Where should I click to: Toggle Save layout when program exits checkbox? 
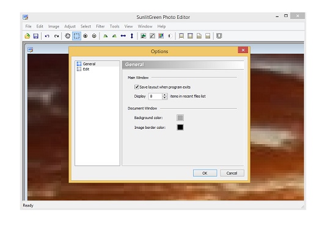pyautogui.click(x=136, y=87)
